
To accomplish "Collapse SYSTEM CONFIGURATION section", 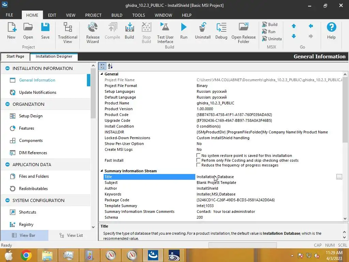I will coord(7,201).
